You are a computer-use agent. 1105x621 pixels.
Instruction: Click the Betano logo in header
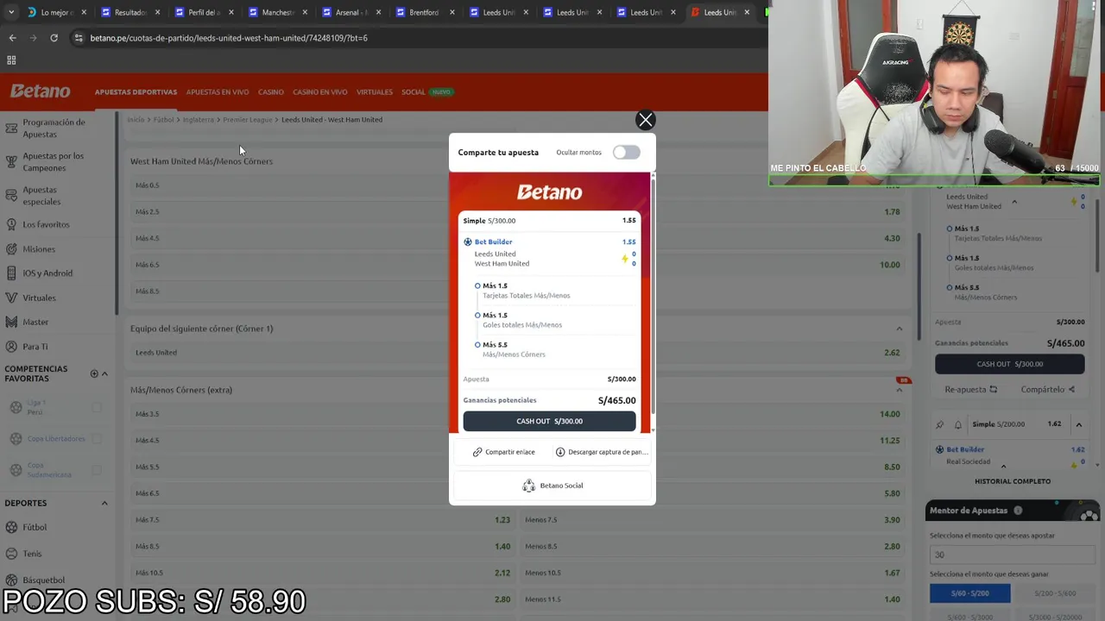(40, 91)
